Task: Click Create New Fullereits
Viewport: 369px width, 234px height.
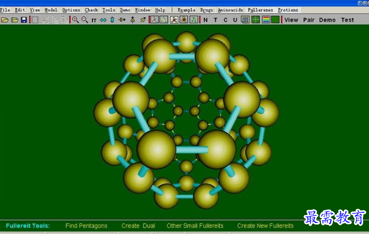Action: point(265,226)
